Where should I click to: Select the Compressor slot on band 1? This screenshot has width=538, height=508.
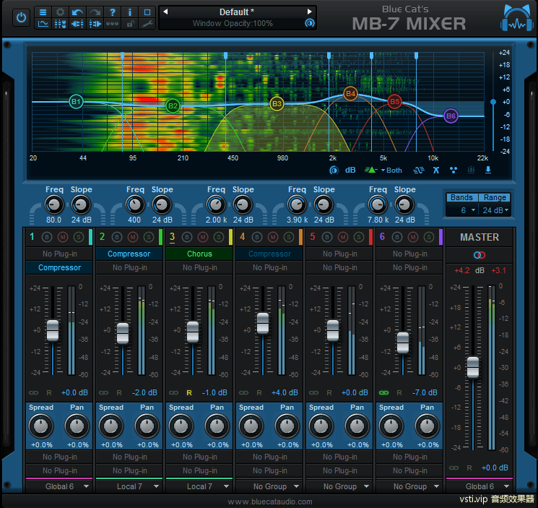(x=59, y=267)
